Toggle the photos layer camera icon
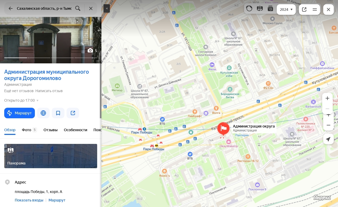 pyautogui.click(x=270, y=9)
